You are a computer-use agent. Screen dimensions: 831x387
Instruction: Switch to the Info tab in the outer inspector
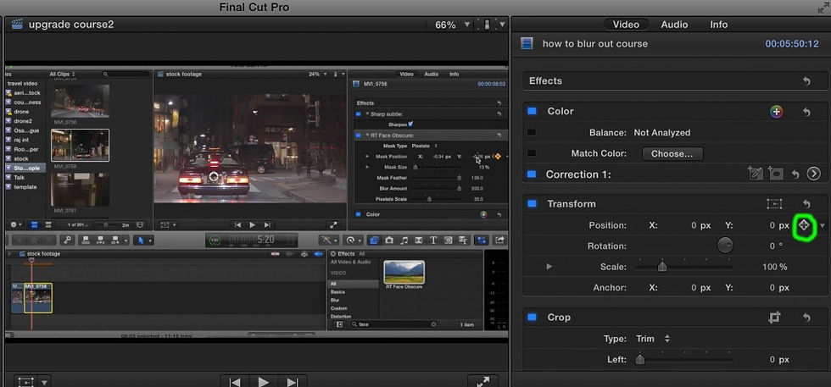point(719,25)
